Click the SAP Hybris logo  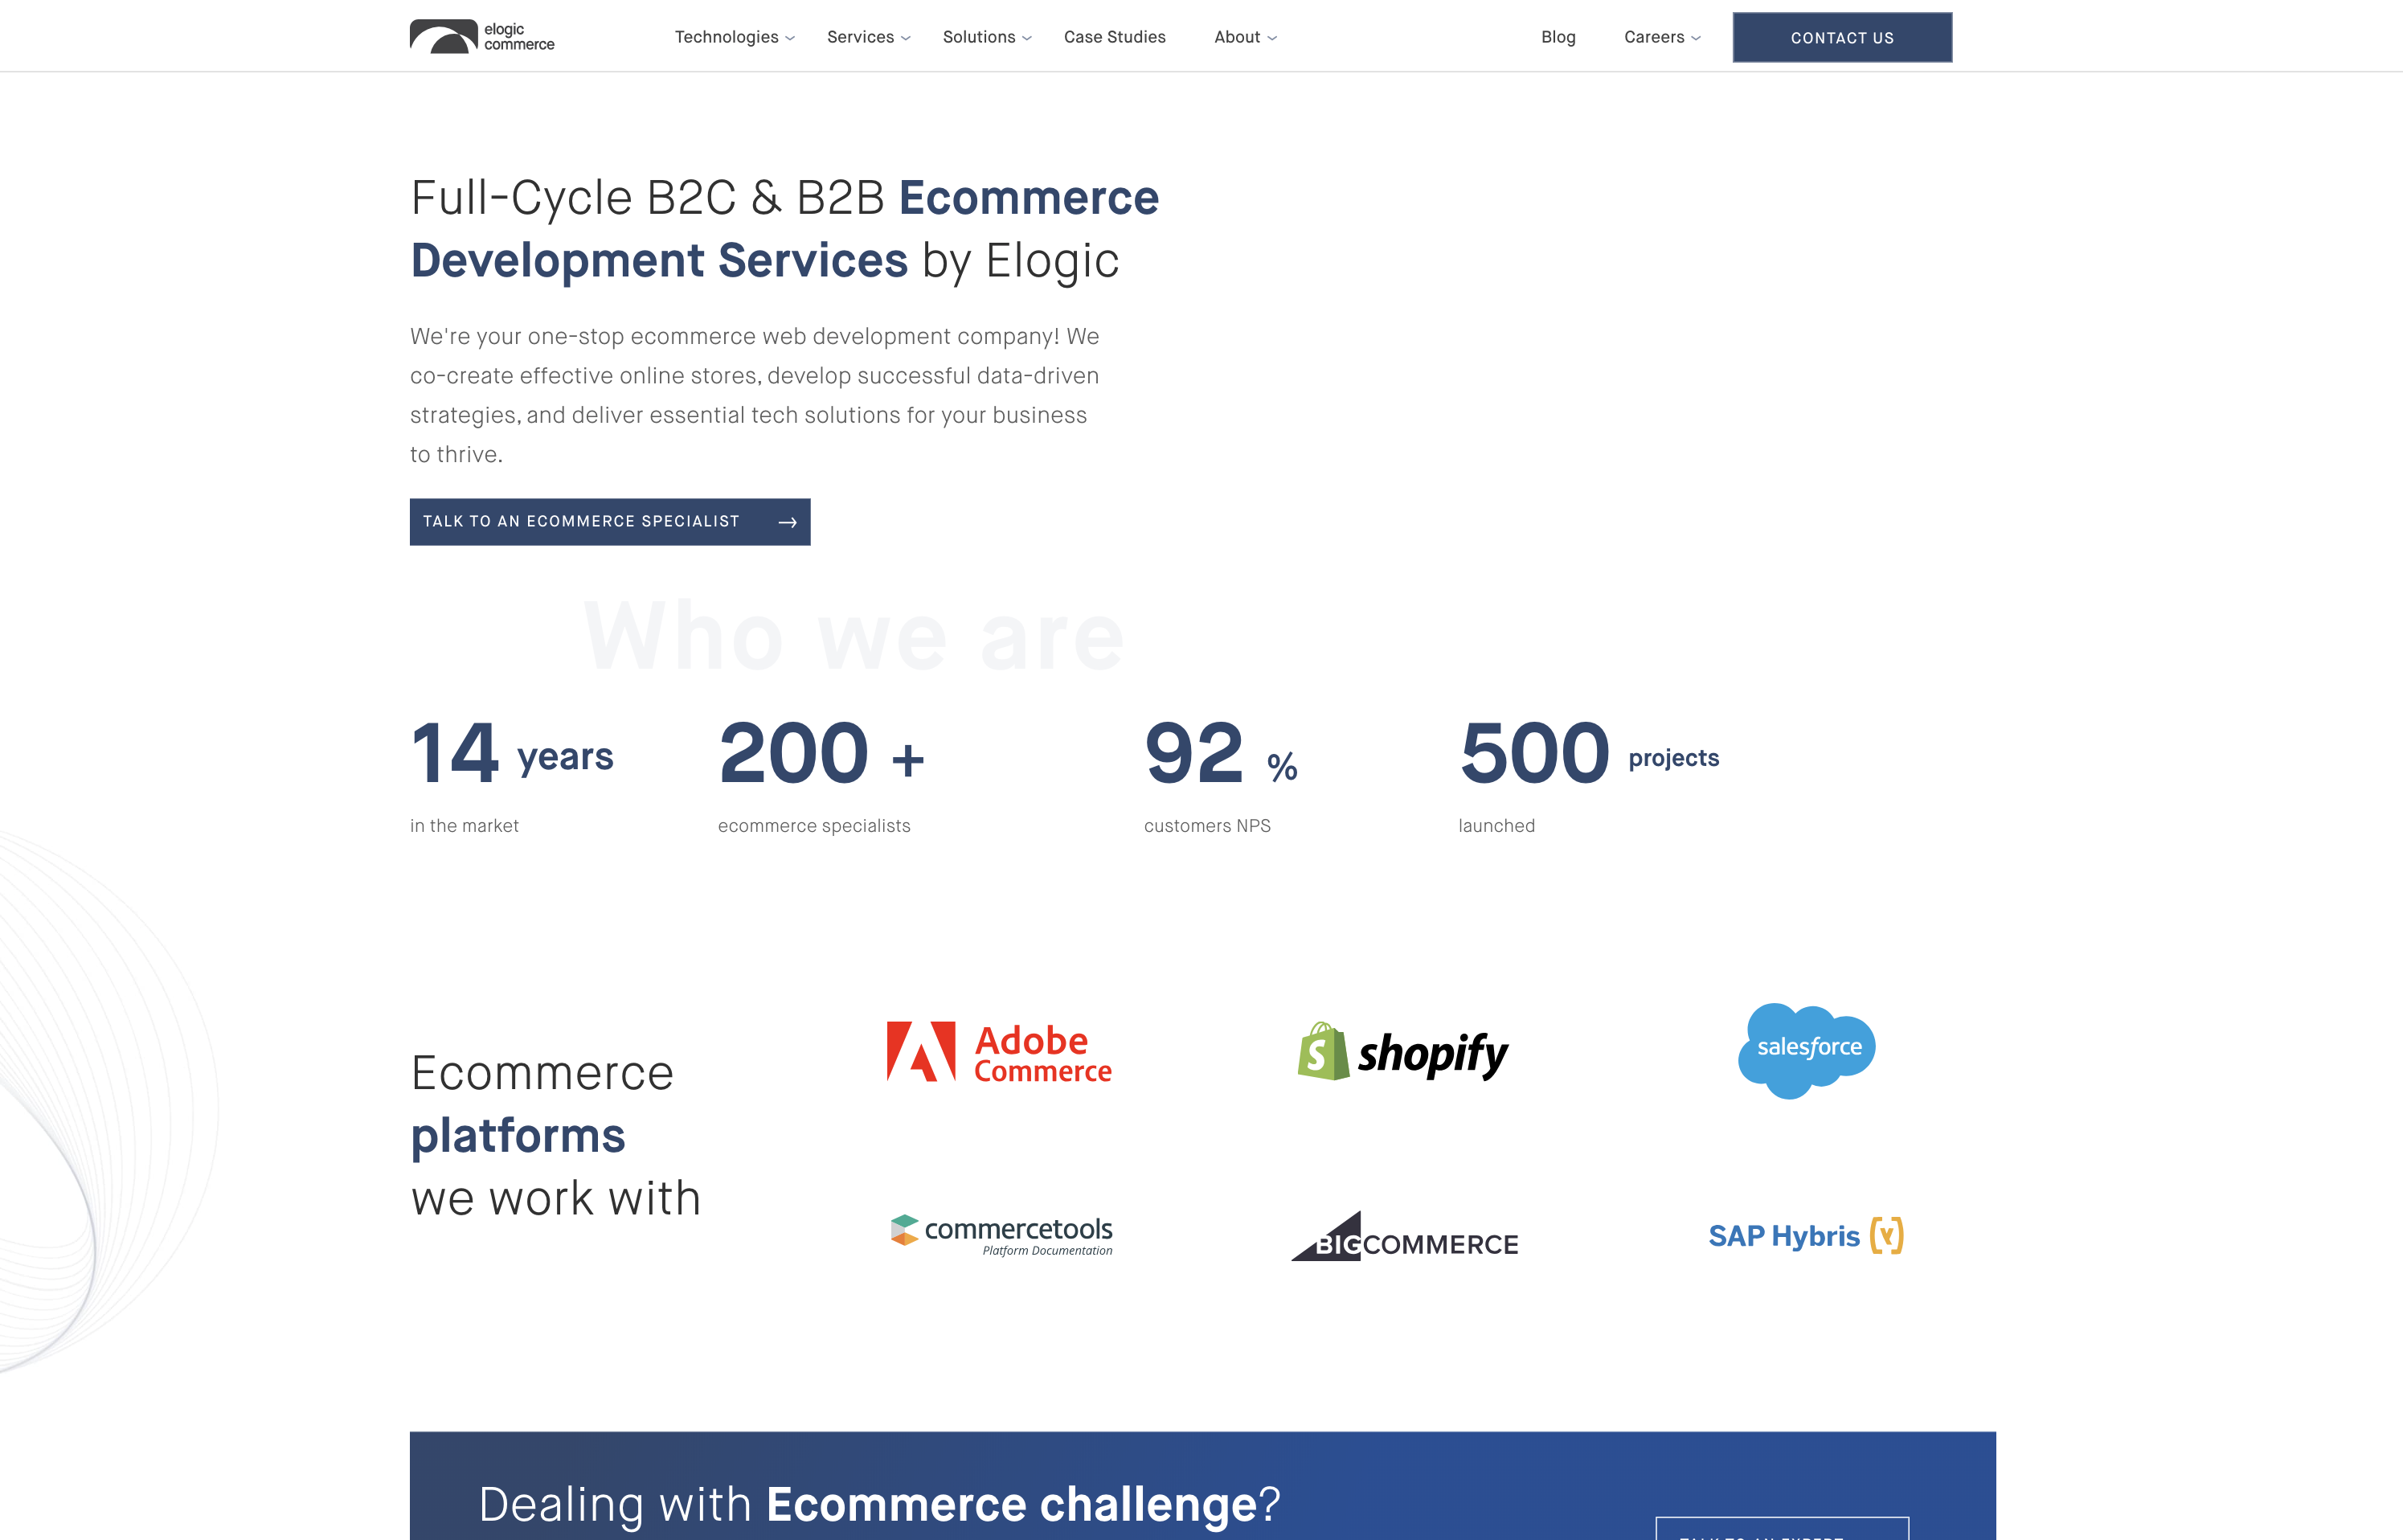tap(1805, 1236)
